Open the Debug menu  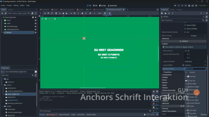16,6
